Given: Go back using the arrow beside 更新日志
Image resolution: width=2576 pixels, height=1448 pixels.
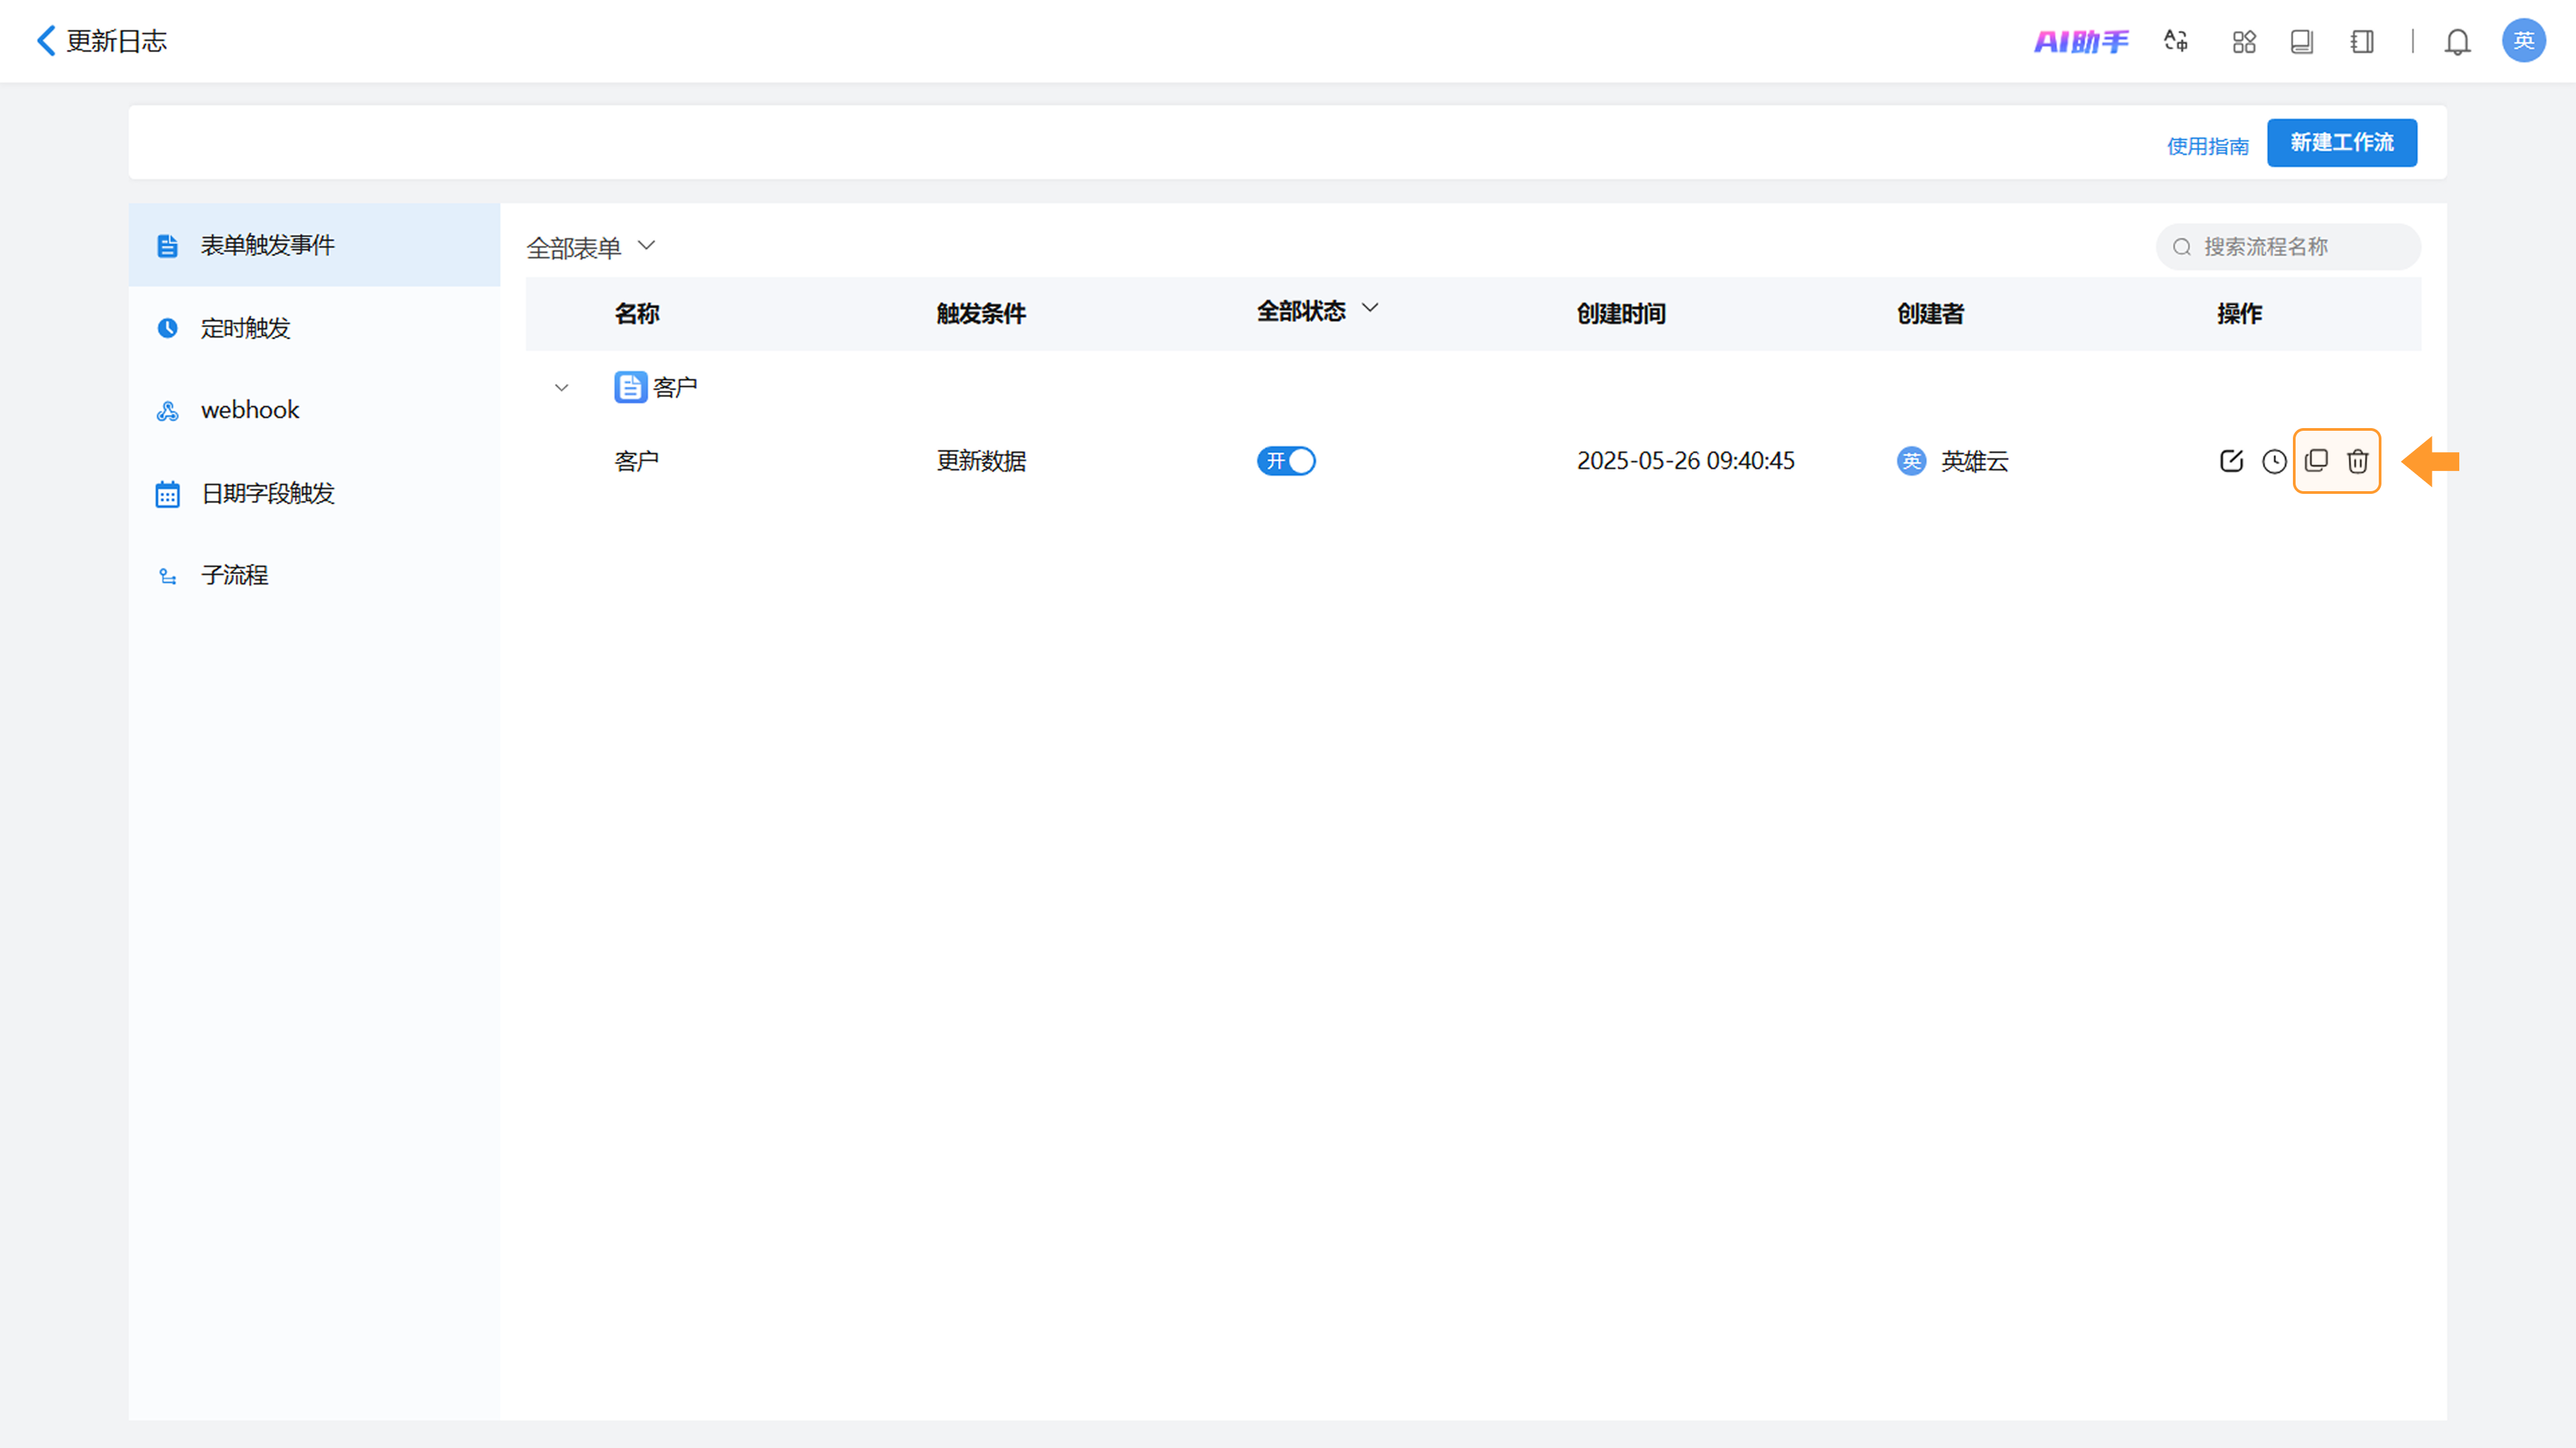Looking at the screenshot, I should (x=45, y=41).
